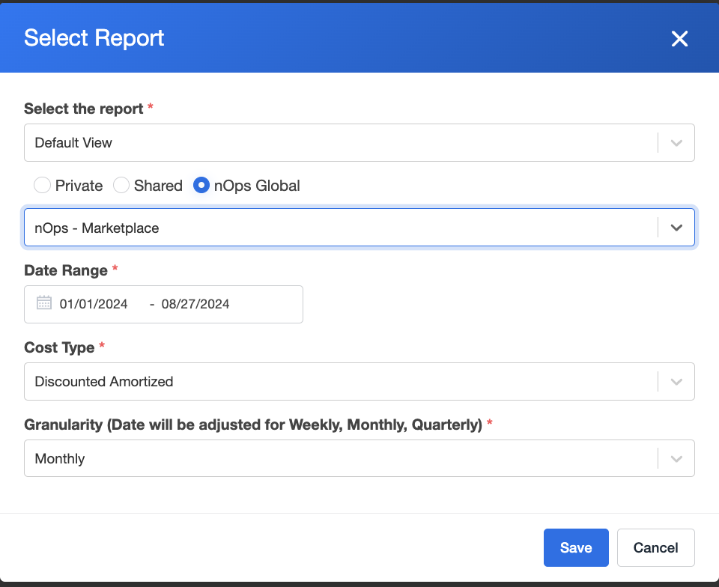Close the Select Report dialog with X
The width and height of the screenshot is (719, 587).
pos(679,38)
